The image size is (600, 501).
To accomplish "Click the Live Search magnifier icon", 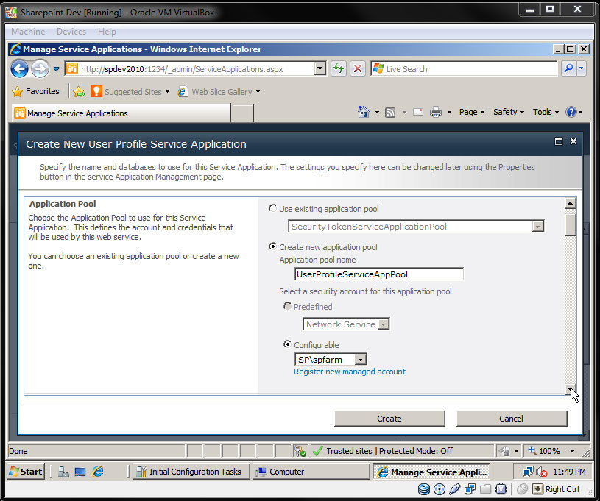I will pyautogui.click(x=568, y=69).
